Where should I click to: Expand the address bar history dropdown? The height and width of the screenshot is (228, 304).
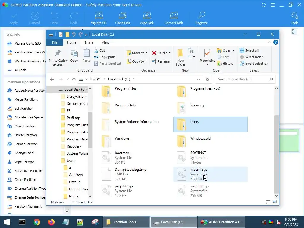coord(199,79)
